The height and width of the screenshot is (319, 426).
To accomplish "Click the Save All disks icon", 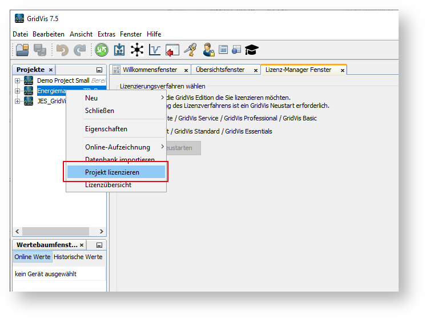I will [x=40, y=50].
